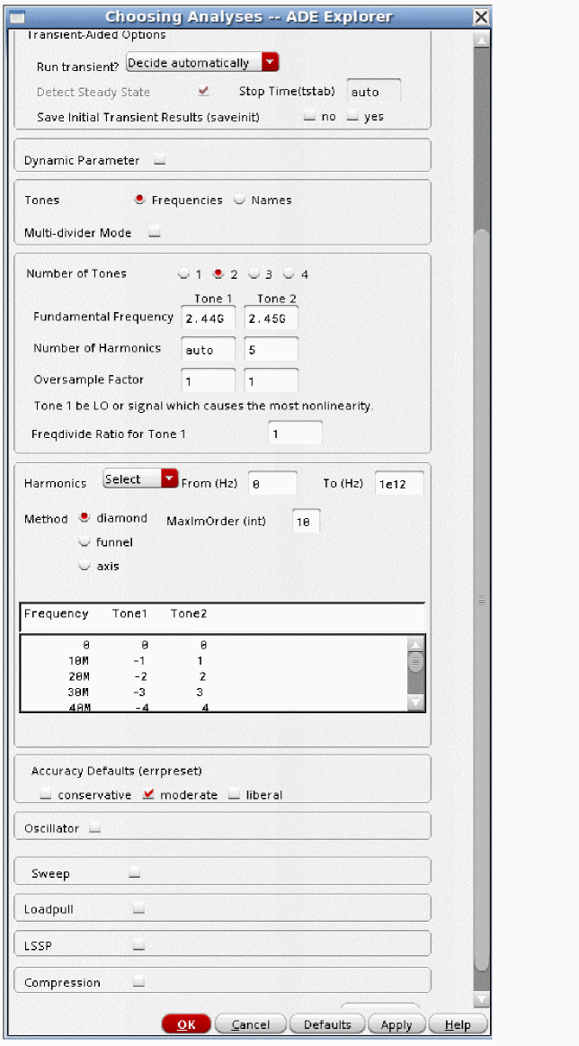Click the Defaults button
This screenshot has height=1046, width=579.
tap(327, 1024)
